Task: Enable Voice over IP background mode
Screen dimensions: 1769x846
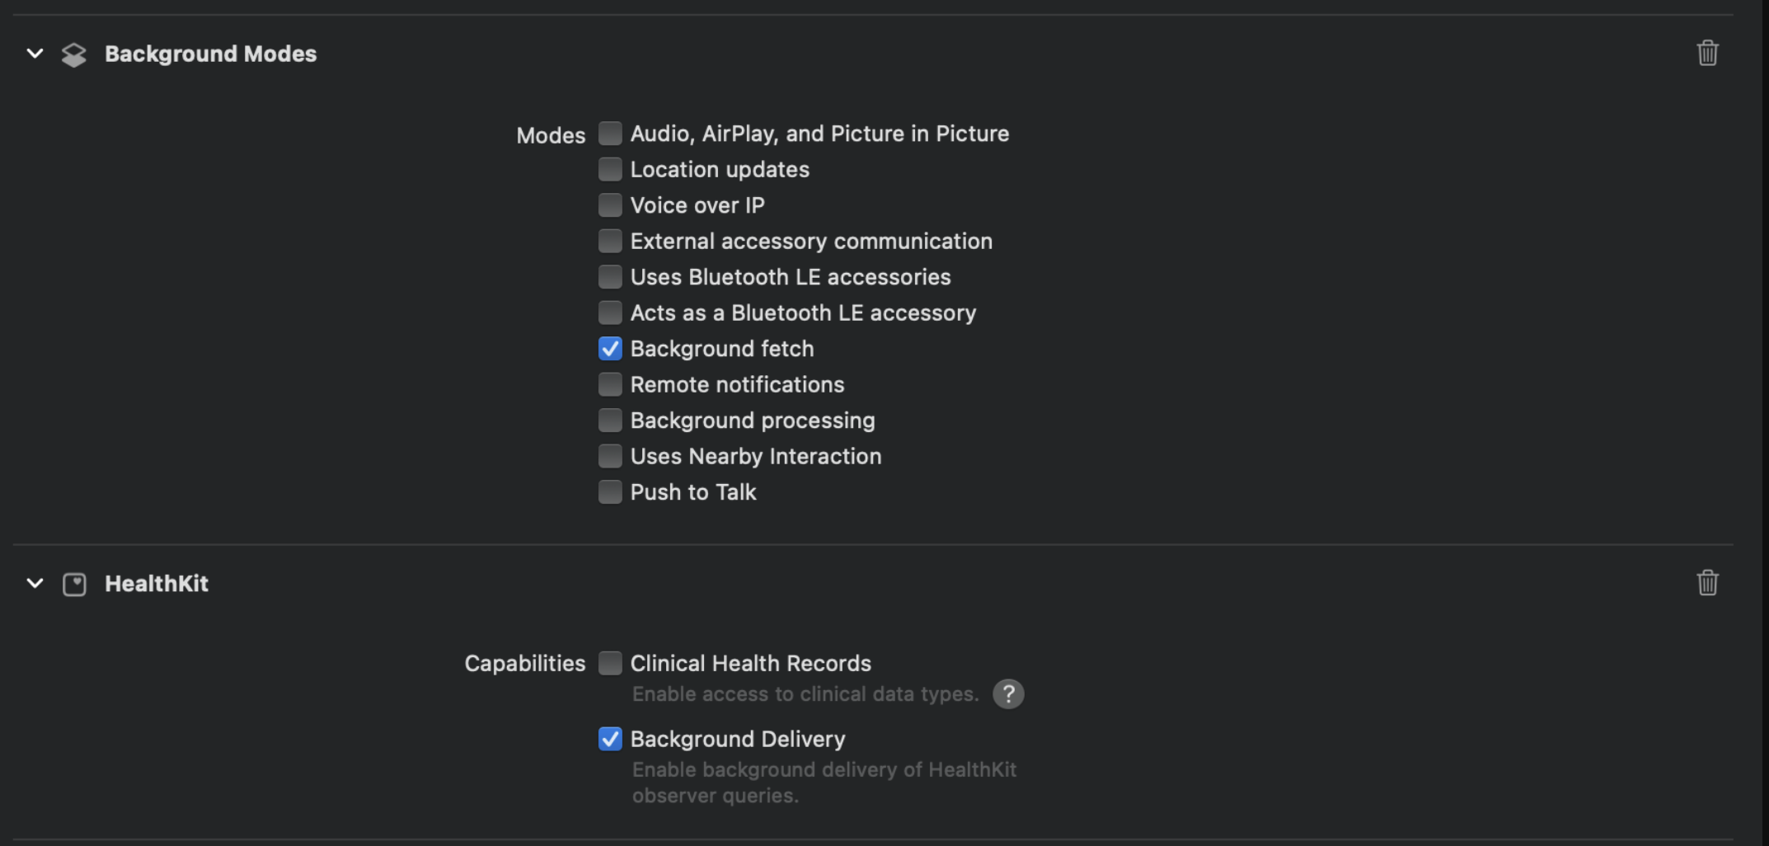Action: [610, 205]
